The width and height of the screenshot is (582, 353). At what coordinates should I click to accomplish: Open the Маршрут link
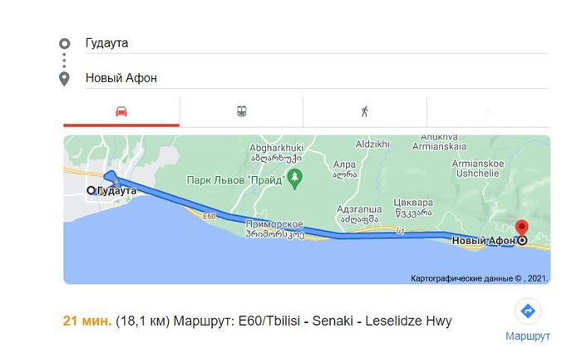pyautogui.click(x=527, y=336)
